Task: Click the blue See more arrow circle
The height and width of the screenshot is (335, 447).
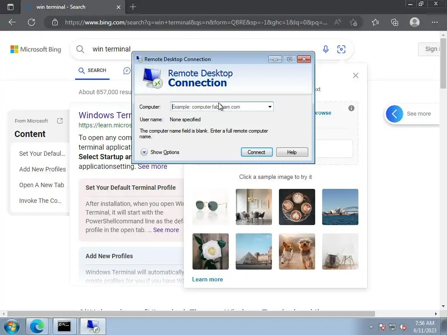Action: click(x=395, y=114)
